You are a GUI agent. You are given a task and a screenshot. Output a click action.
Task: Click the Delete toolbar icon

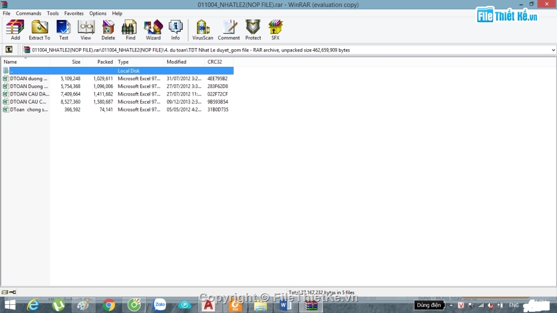tap(108, 30)
